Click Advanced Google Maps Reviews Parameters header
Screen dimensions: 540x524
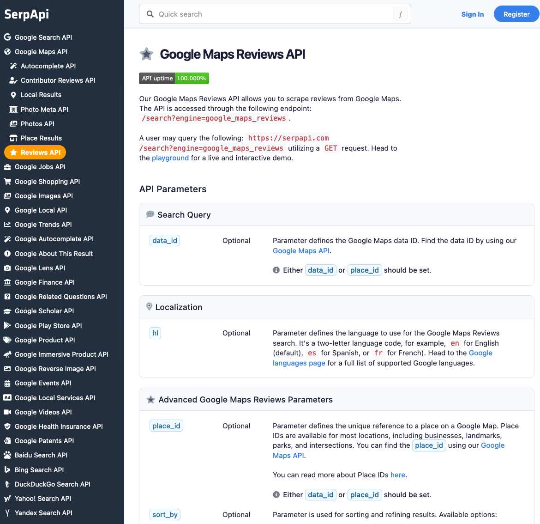(x=336, y=400)
